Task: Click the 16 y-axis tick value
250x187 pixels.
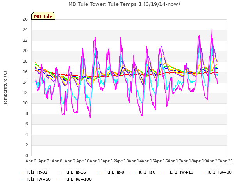Action: tap(25, 72)
